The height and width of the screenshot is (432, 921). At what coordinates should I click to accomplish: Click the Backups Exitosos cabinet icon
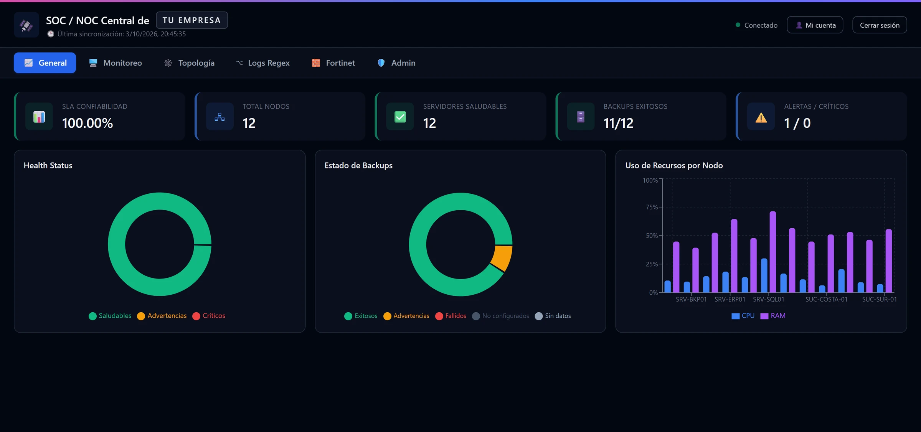(581, 117)
